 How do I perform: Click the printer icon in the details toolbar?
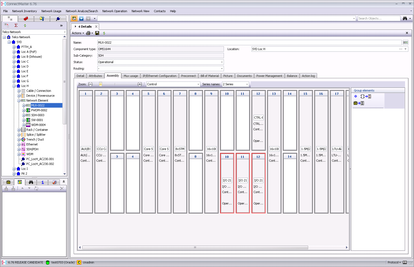click(x=88, y=33)
